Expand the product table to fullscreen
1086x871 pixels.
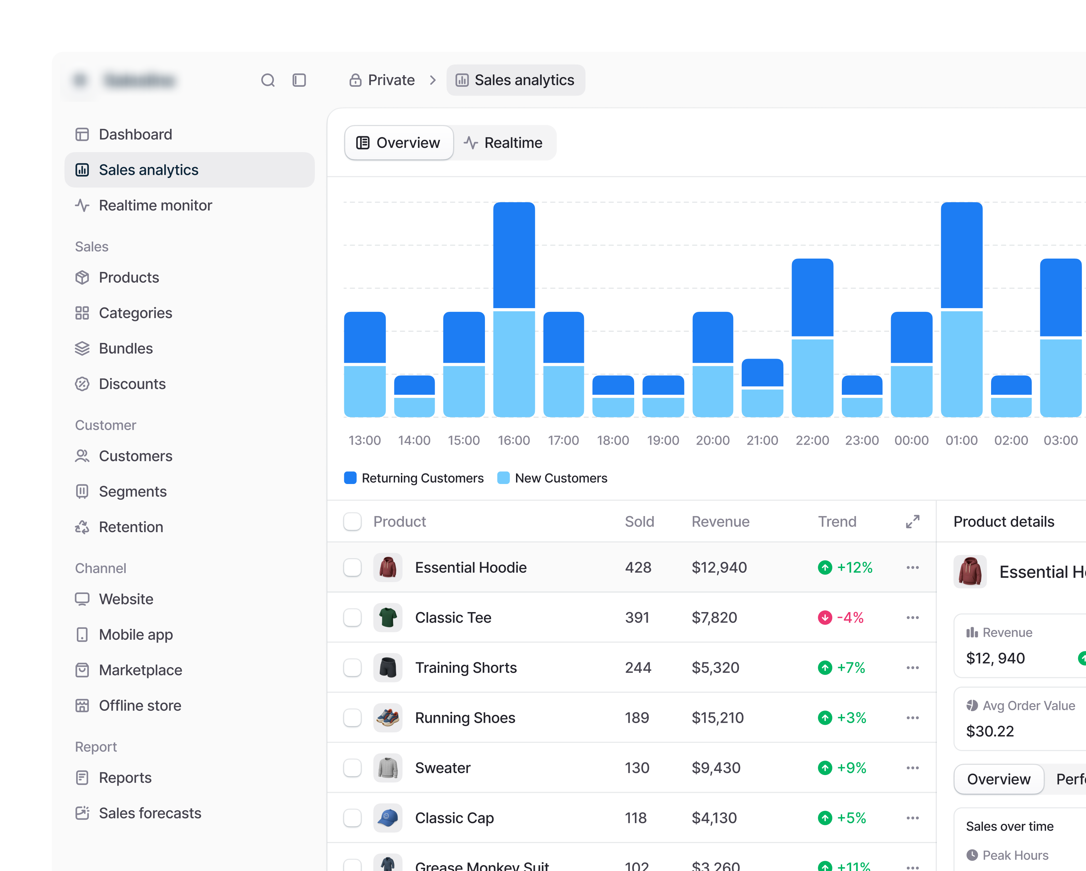[x=913, y=521]
